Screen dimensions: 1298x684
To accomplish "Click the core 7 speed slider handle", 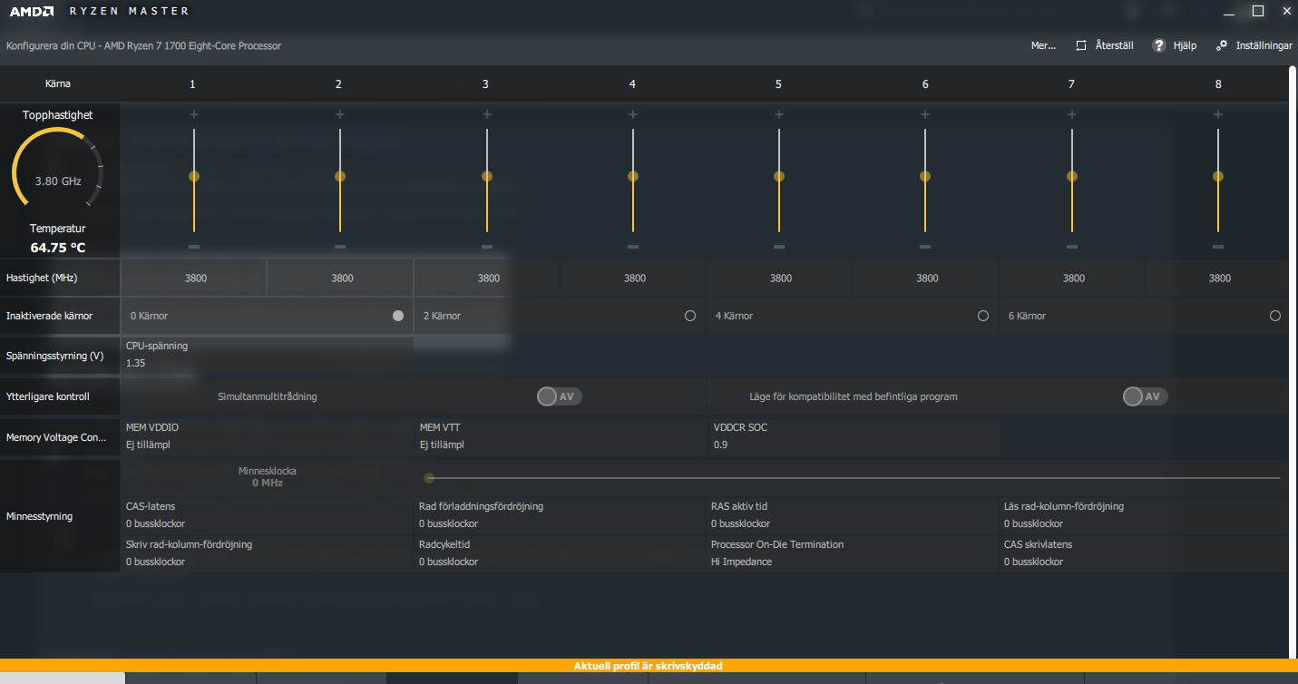I will pos(1072,176).
